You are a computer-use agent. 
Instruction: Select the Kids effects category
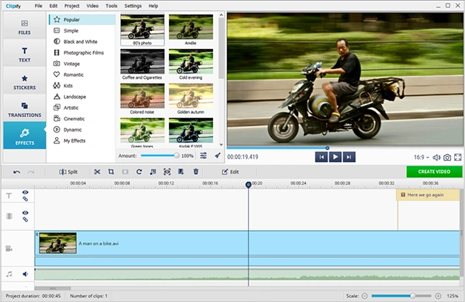click(x=82, y=85)
